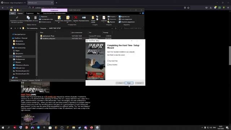Click History in the ribbon Open group
231x130 pixels.
[111, 22]
